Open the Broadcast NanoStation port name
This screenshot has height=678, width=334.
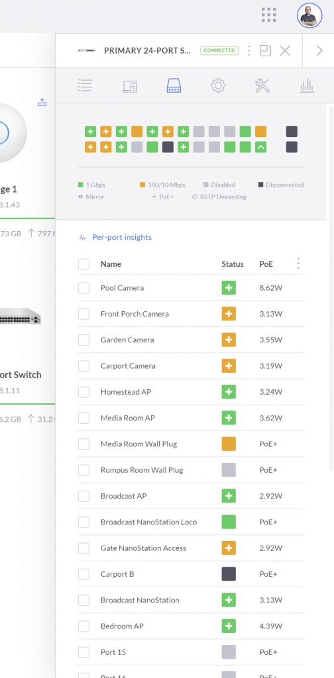140,600
